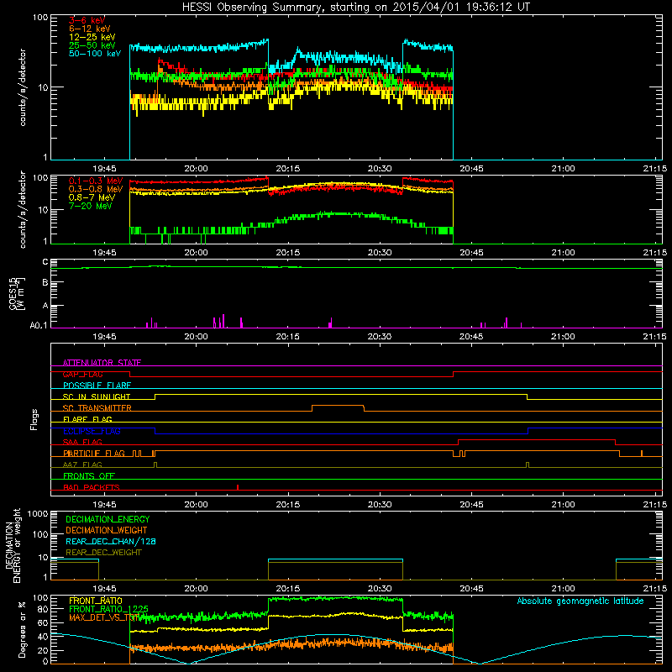This screenshot has height=672, width=672.
Task: Select the ATTENUATOR_STATE flag label
Action: pyautogui.click(x=102, y=363)
